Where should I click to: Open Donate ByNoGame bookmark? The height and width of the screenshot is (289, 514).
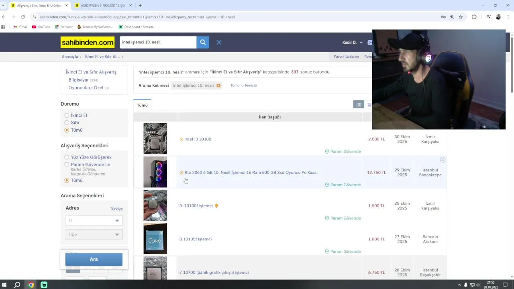pos(94,27)
